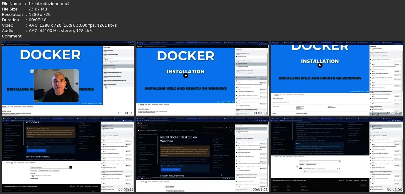Click the play button in the 00:01:21 frame

coord(186,75)
